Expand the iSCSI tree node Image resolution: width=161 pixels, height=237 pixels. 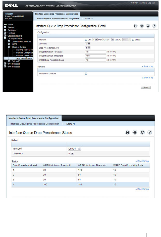pos(9,44)
